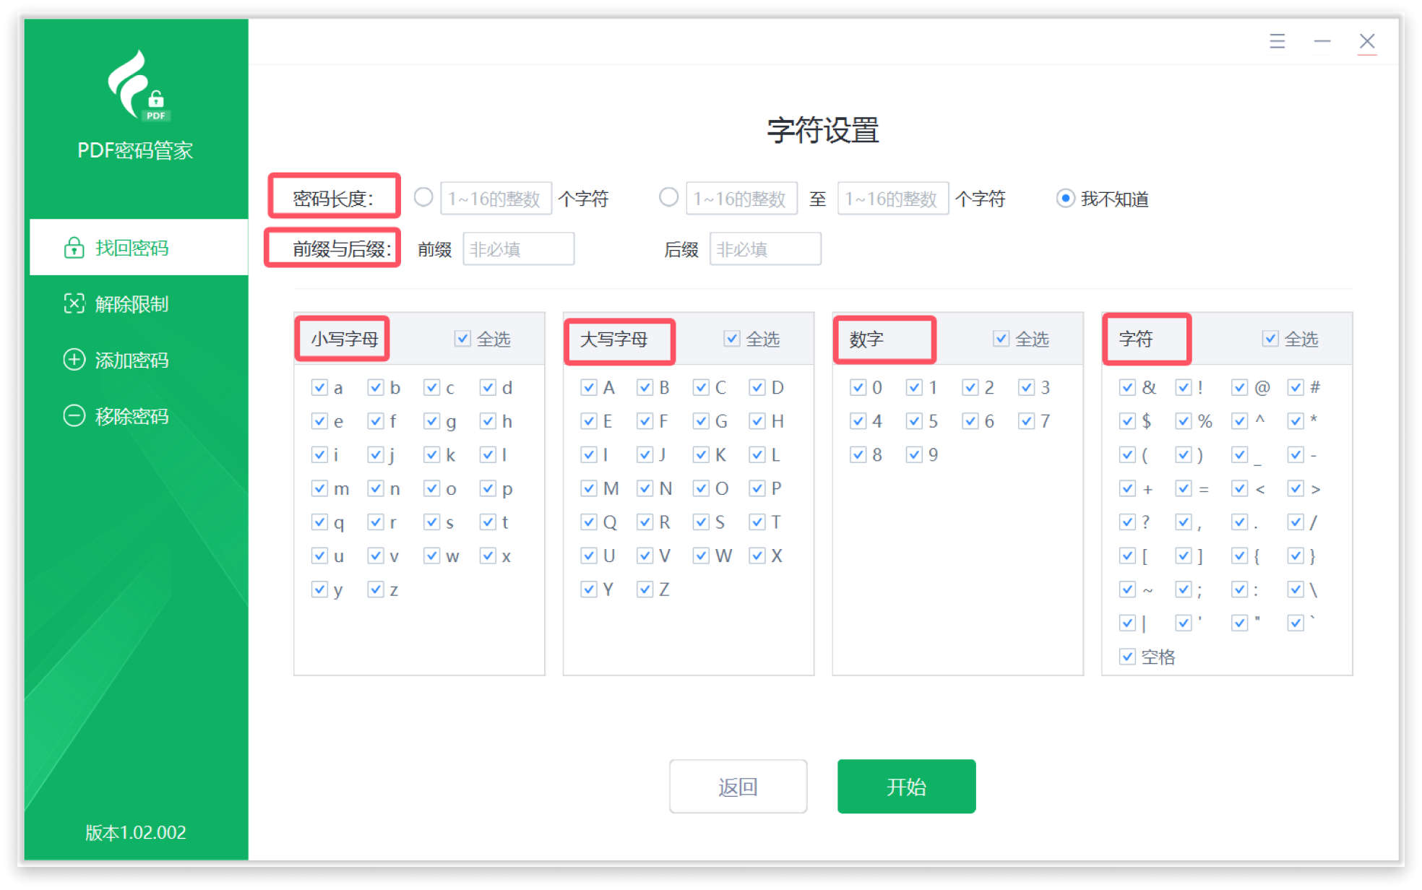Uncheck lowercase letter z
1422x890 pixels.
pyautogui.click(x=376, y=589)
